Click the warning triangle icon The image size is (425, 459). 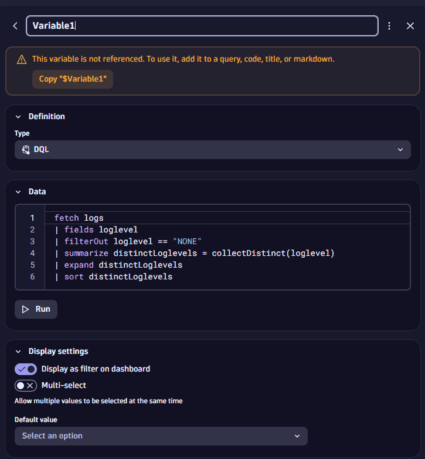pyautogui.click(x=22, y=59)
